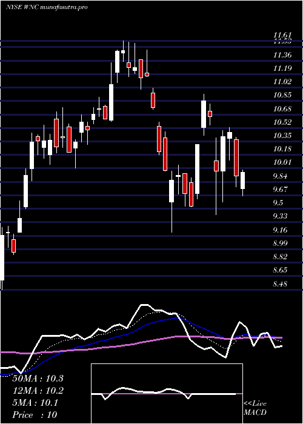Select the 10.35 price level label
Viewport: 303px width, 424px height.
pyautogui.click(x=282, y=136)
